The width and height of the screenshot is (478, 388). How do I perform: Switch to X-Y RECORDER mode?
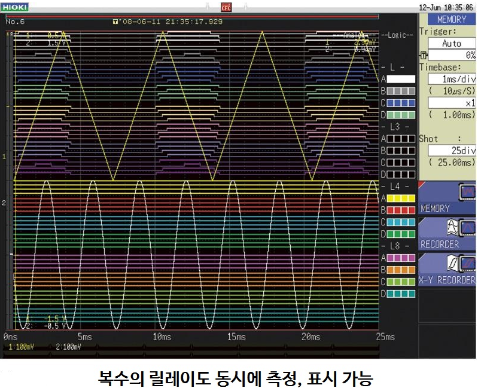447,270
